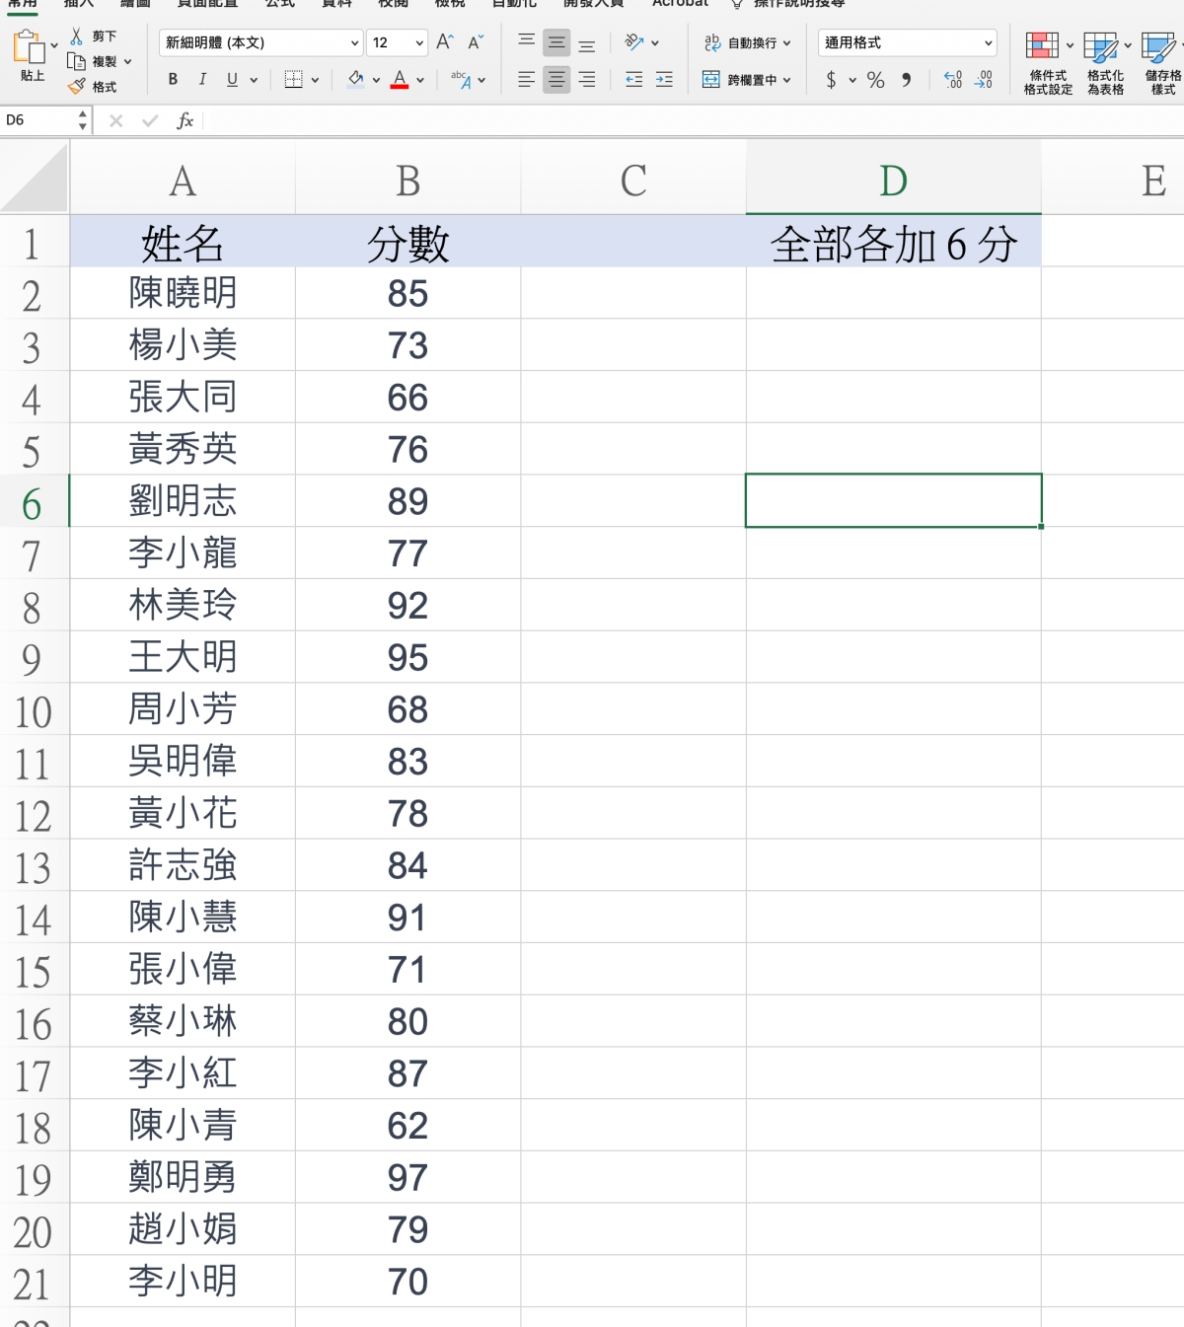Open the font name dropdown 新細明體 (本文)
Viewport: 1184px width, 1327px height.
point(261,42)
